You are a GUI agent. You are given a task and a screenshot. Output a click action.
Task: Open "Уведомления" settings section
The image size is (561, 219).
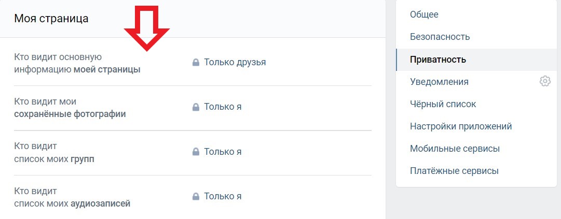[439, 82]
